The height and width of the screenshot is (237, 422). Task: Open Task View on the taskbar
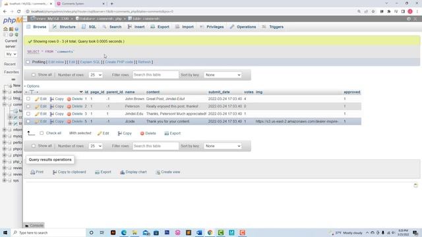[x=102, y=232]
